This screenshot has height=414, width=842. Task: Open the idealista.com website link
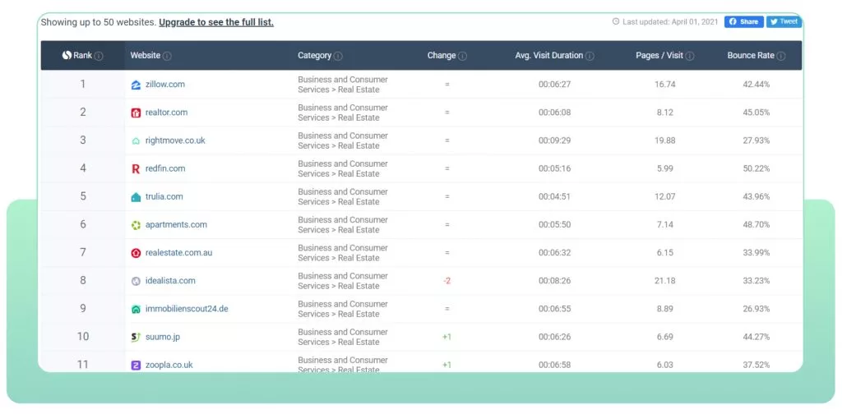(170, 280)
